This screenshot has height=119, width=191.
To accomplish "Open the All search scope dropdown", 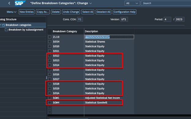I will [x=132, y=3].
